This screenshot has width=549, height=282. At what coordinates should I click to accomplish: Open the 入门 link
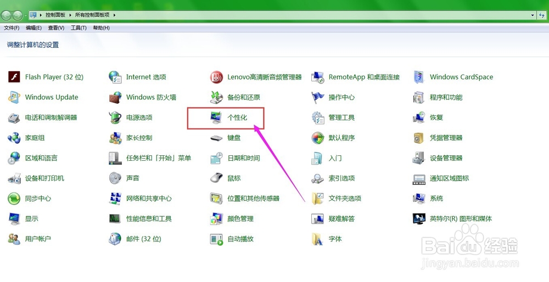[x=335, y=158]
